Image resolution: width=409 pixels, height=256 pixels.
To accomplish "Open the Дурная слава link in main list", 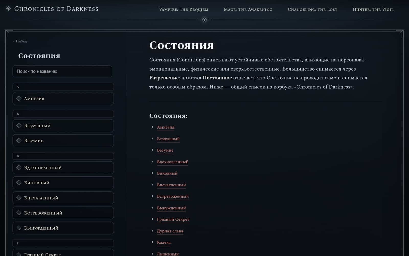I will [x=170, y=231].
